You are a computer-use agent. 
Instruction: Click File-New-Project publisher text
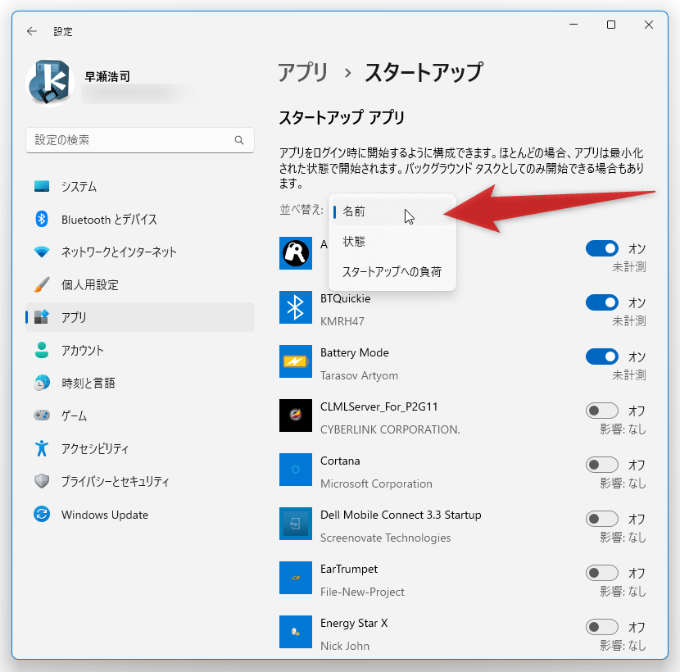click(x=362, y=592)
